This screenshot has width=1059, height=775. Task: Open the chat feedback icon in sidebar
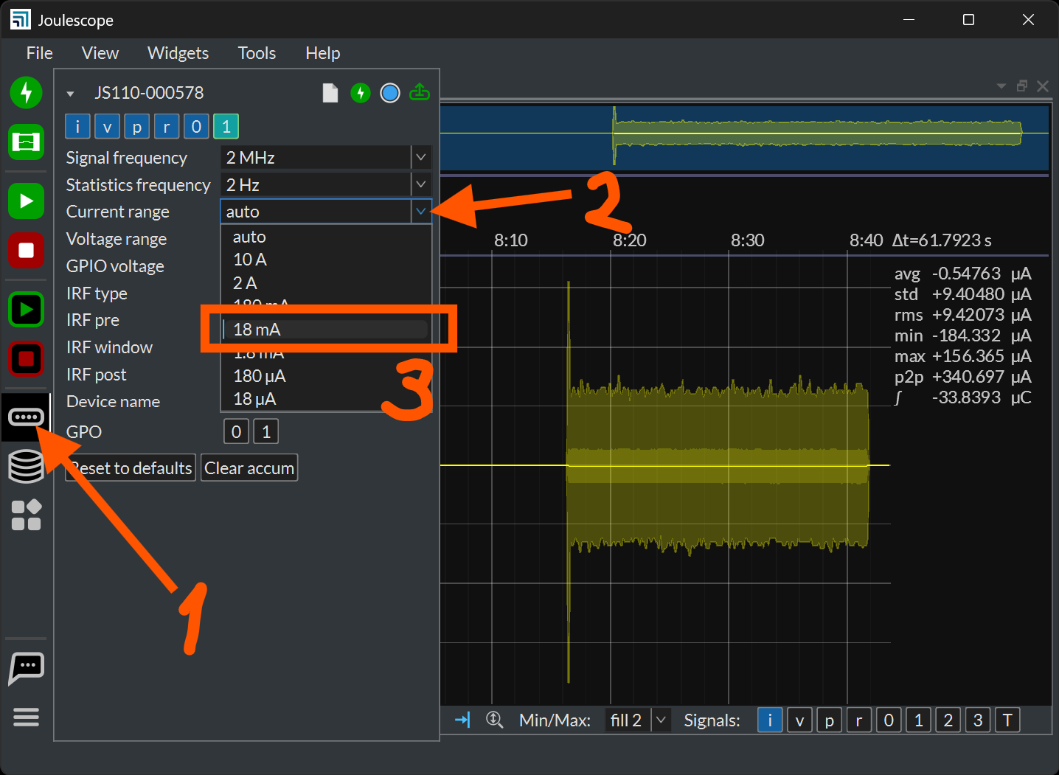click(x=27, y=668)
